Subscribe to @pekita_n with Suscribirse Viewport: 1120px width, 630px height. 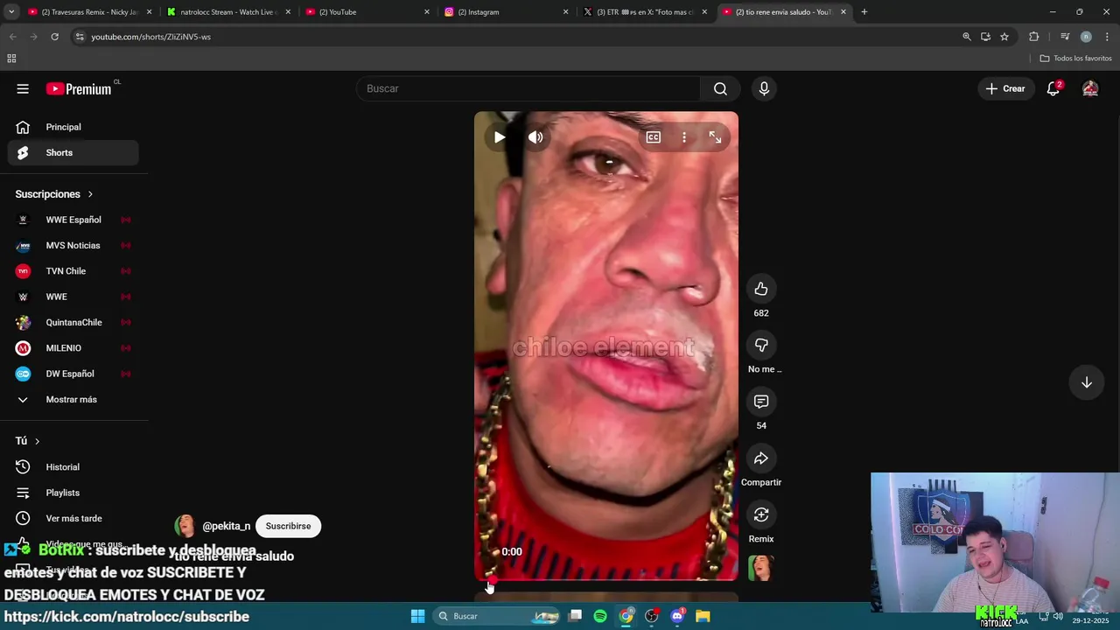click(x=288, y=526)
